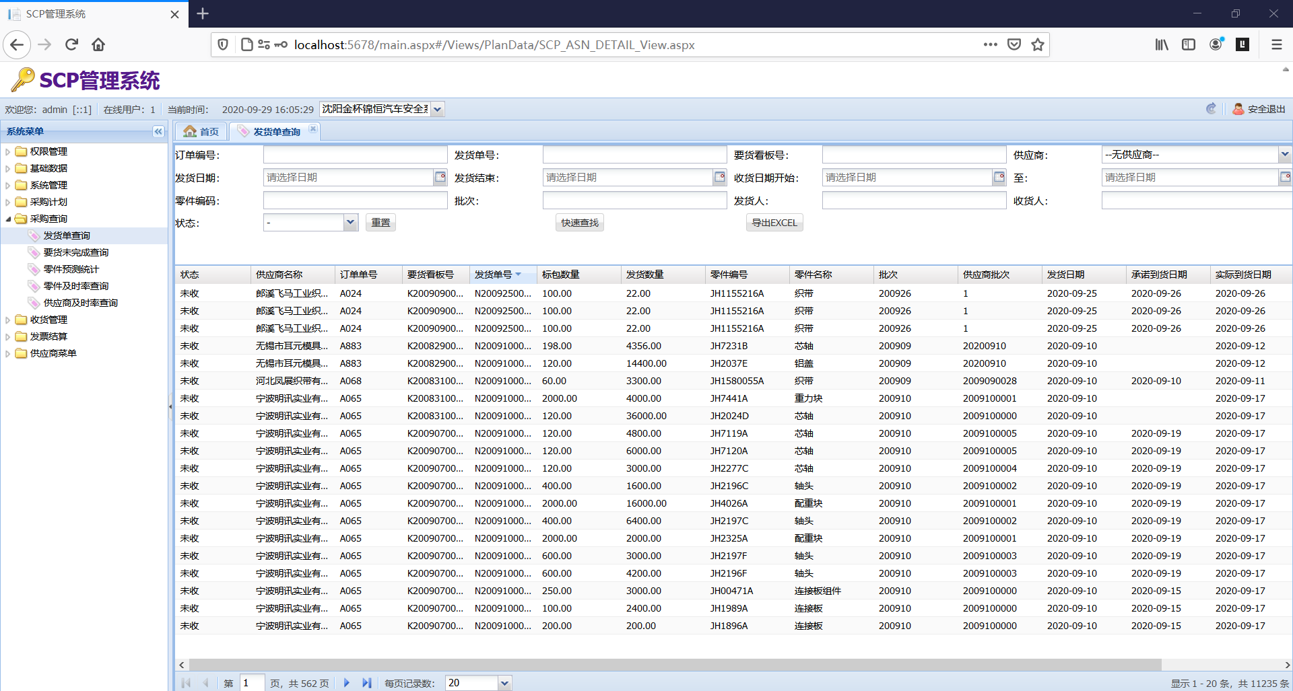Open the 每页记录数 dropdown

coord(504,683)
